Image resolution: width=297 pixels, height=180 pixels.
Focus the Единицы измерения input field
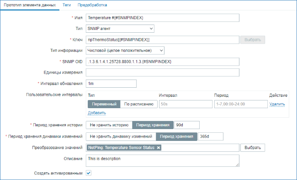pyautogui.click(x=163, y=72)
